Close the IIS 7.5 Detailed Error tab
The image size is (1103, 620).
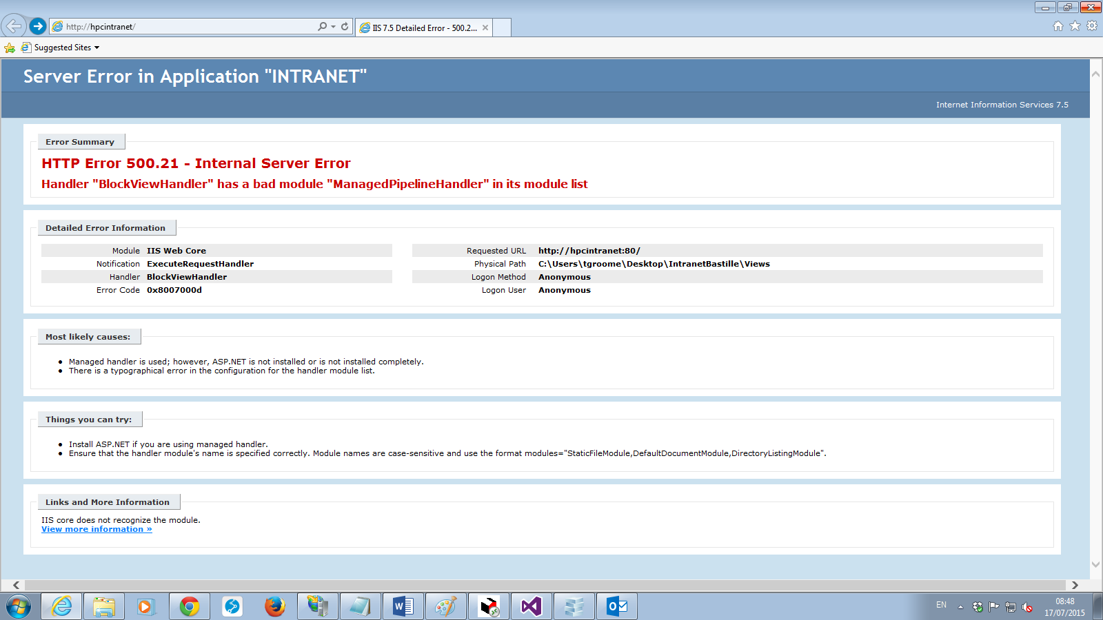(485, 28)
